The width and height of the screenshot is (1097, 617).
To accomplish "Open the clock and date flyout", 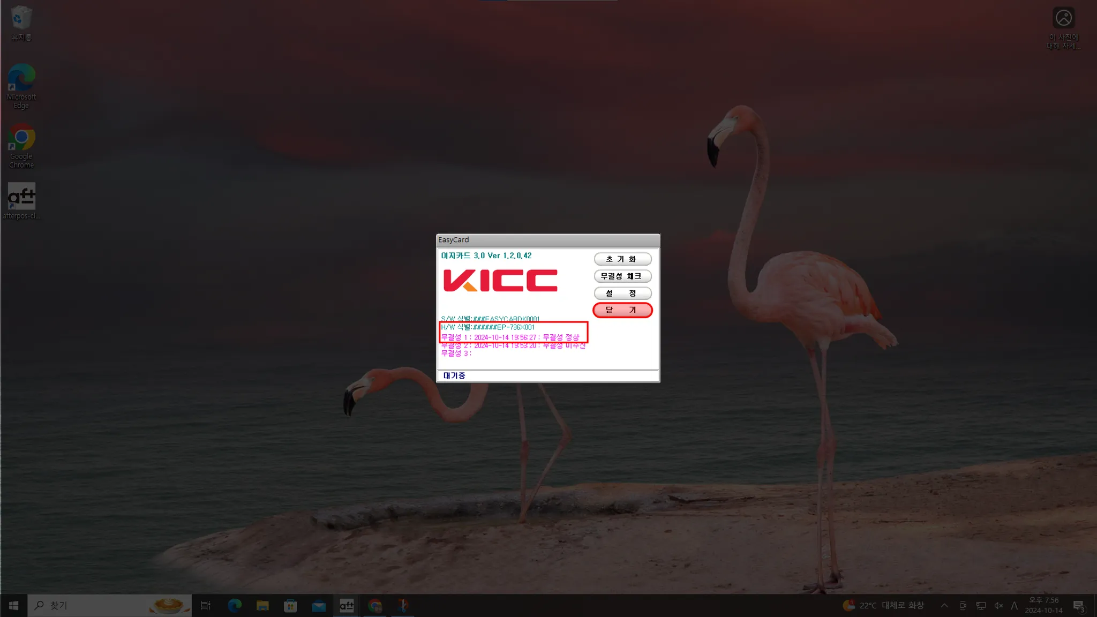I will [x=1043, y=606].
